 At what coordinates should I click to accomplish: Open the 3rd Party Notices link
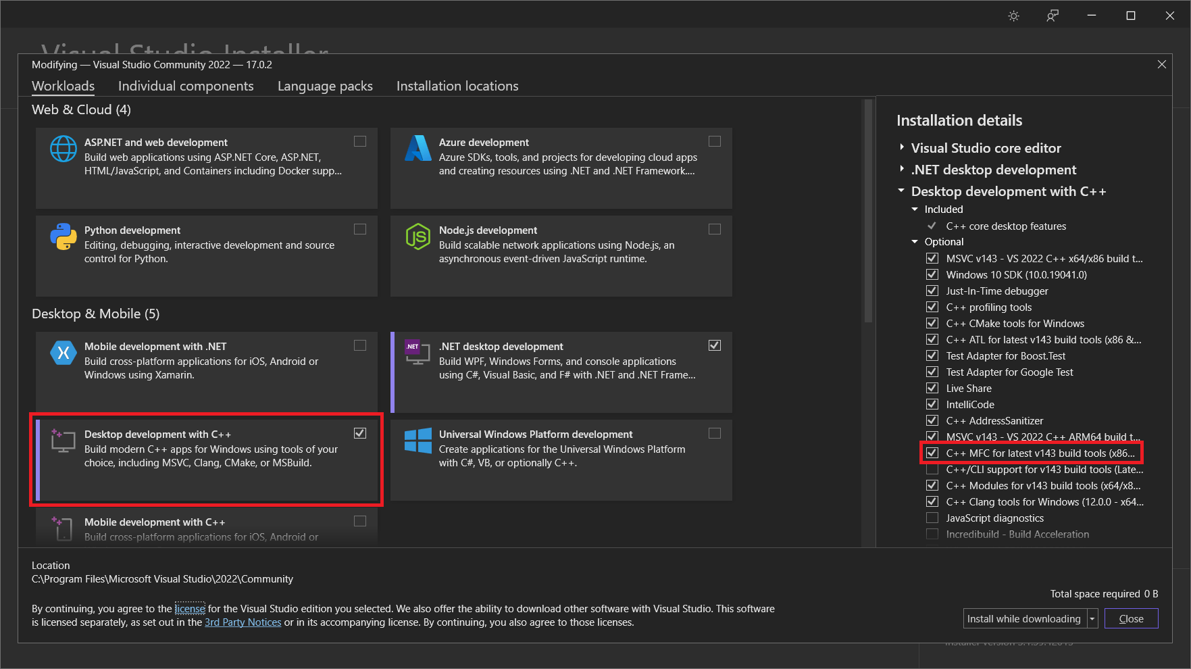(x=243, y=622)
